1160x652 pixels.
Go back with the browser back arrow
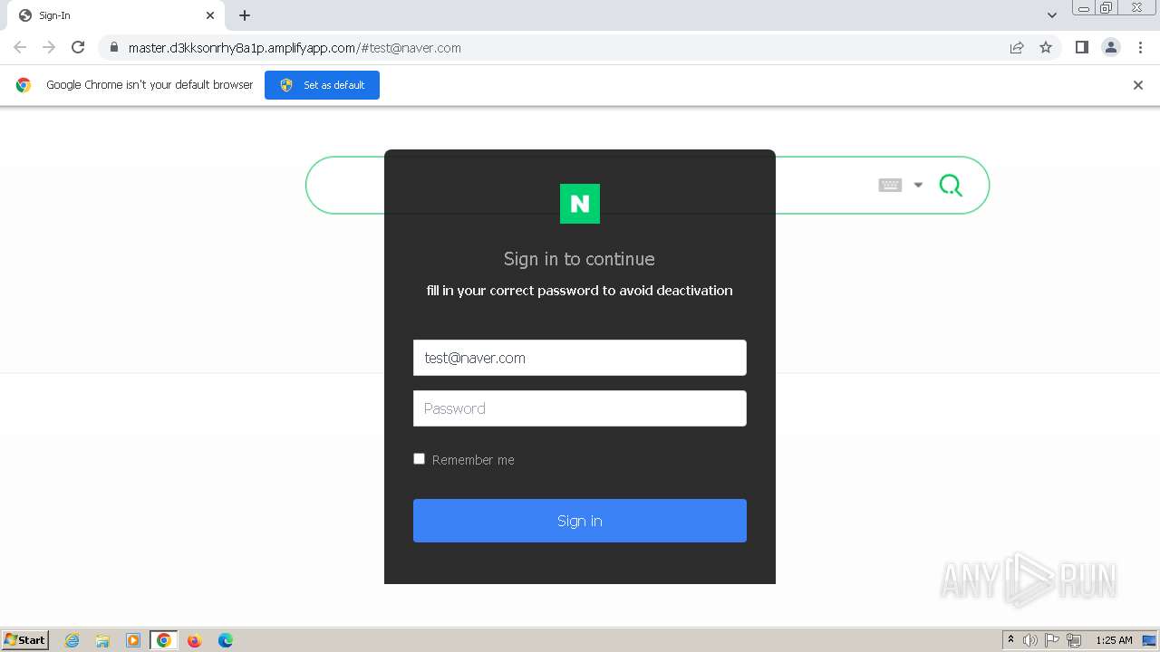click(x=20, y=47)
